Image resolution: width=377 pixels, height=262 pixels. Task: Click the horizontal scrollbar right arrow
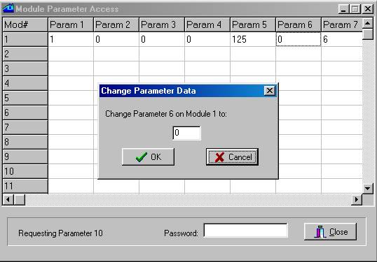coord(357,199)
